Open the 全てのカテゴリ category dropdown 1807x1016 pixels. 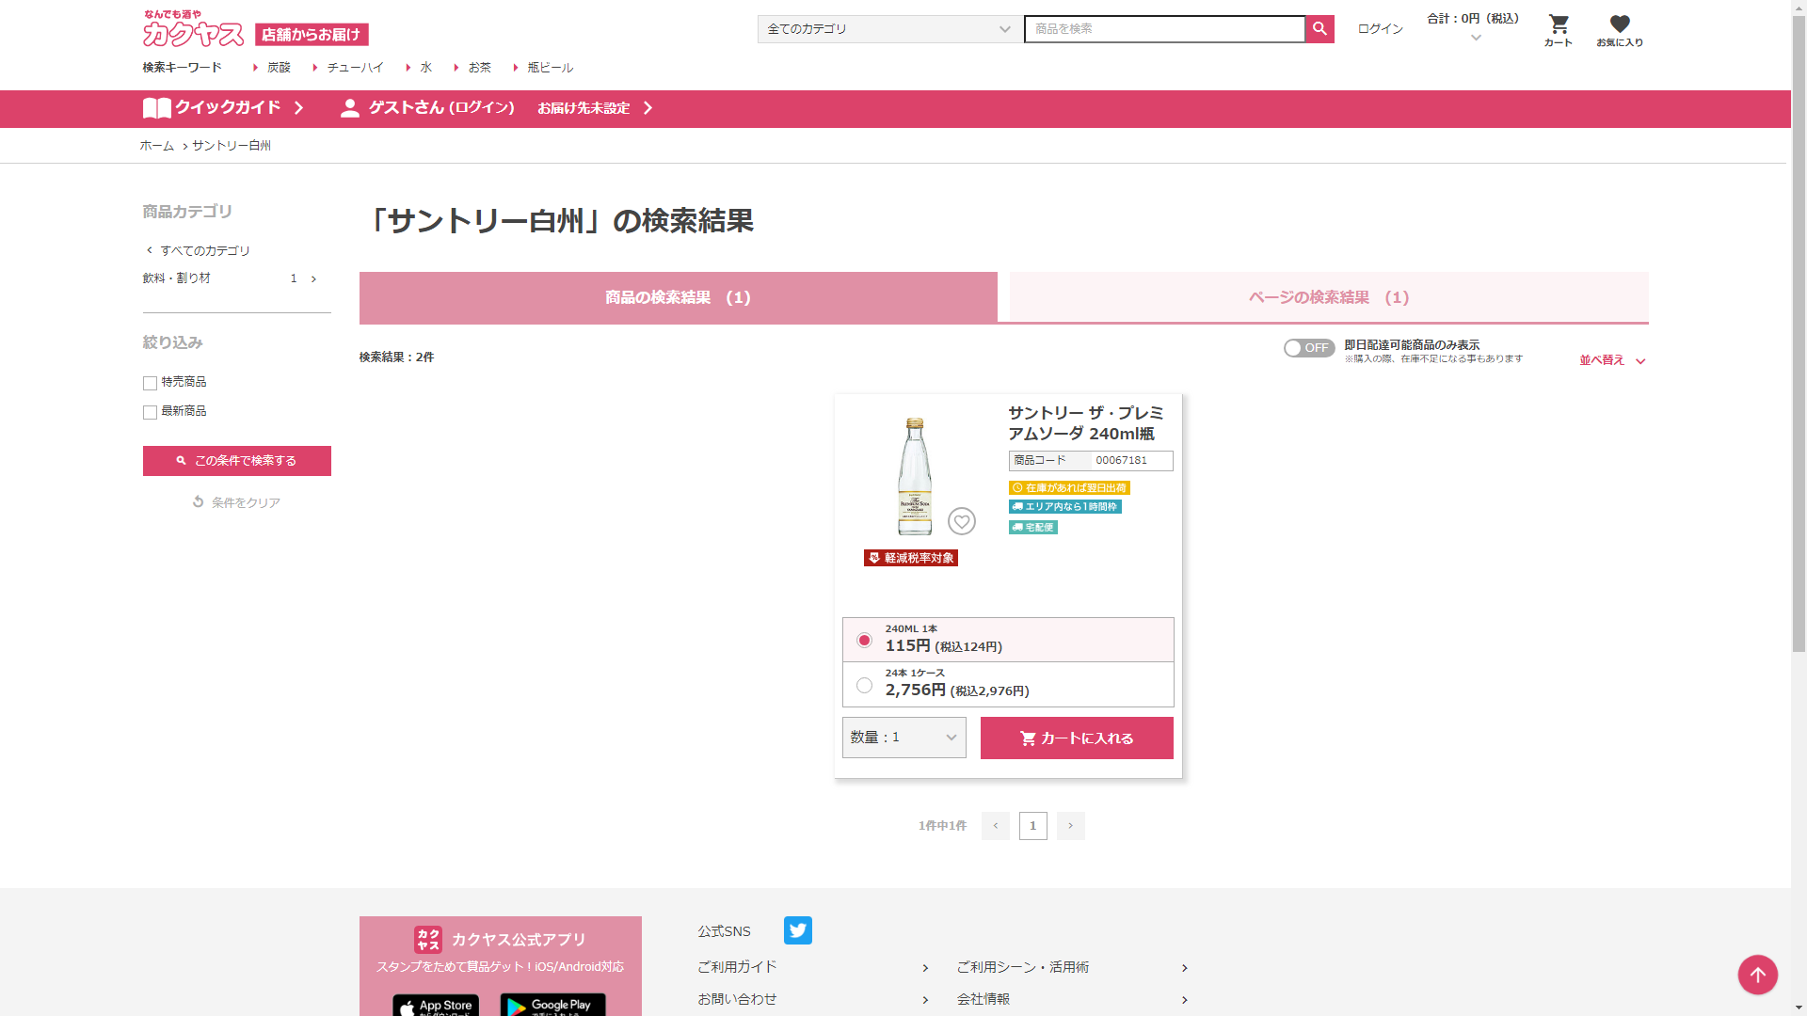coord(888,29)
